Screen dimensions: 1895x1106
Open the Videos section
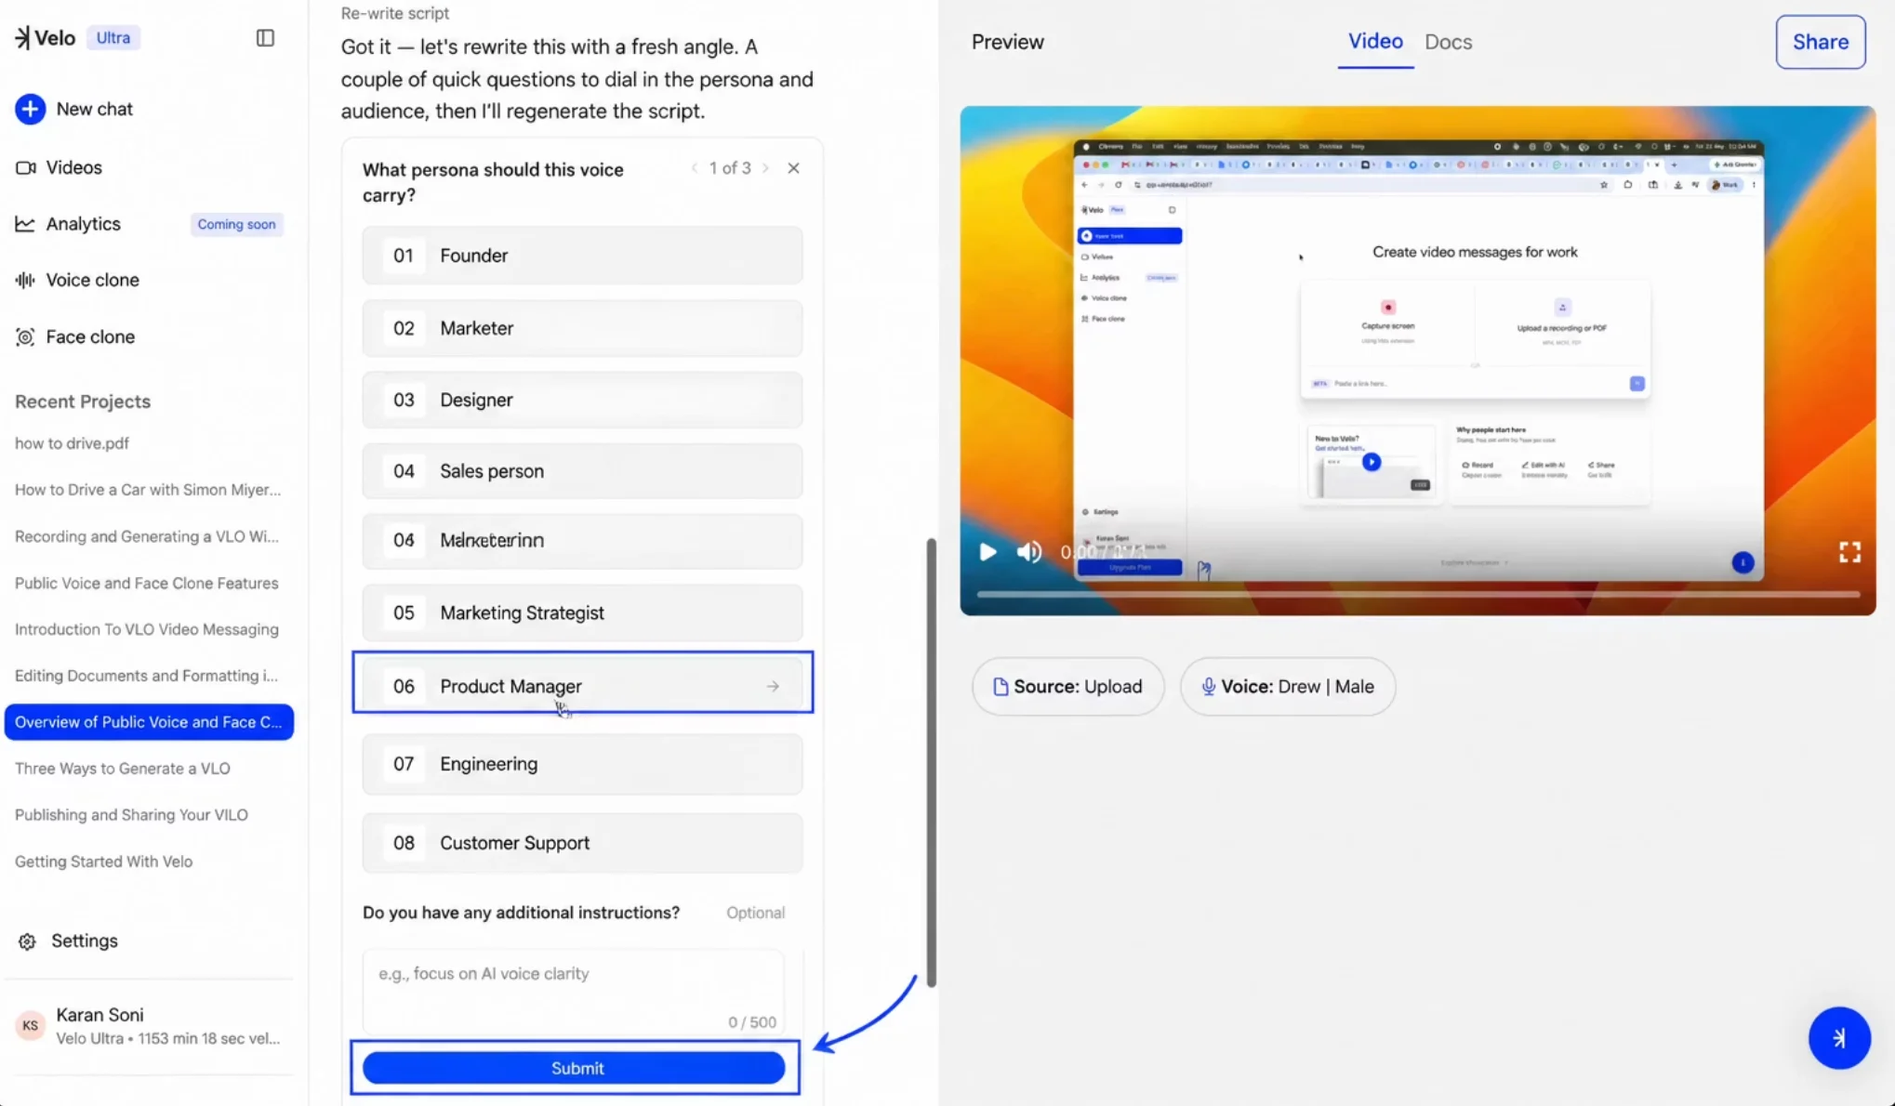click(x=73, y=167)
